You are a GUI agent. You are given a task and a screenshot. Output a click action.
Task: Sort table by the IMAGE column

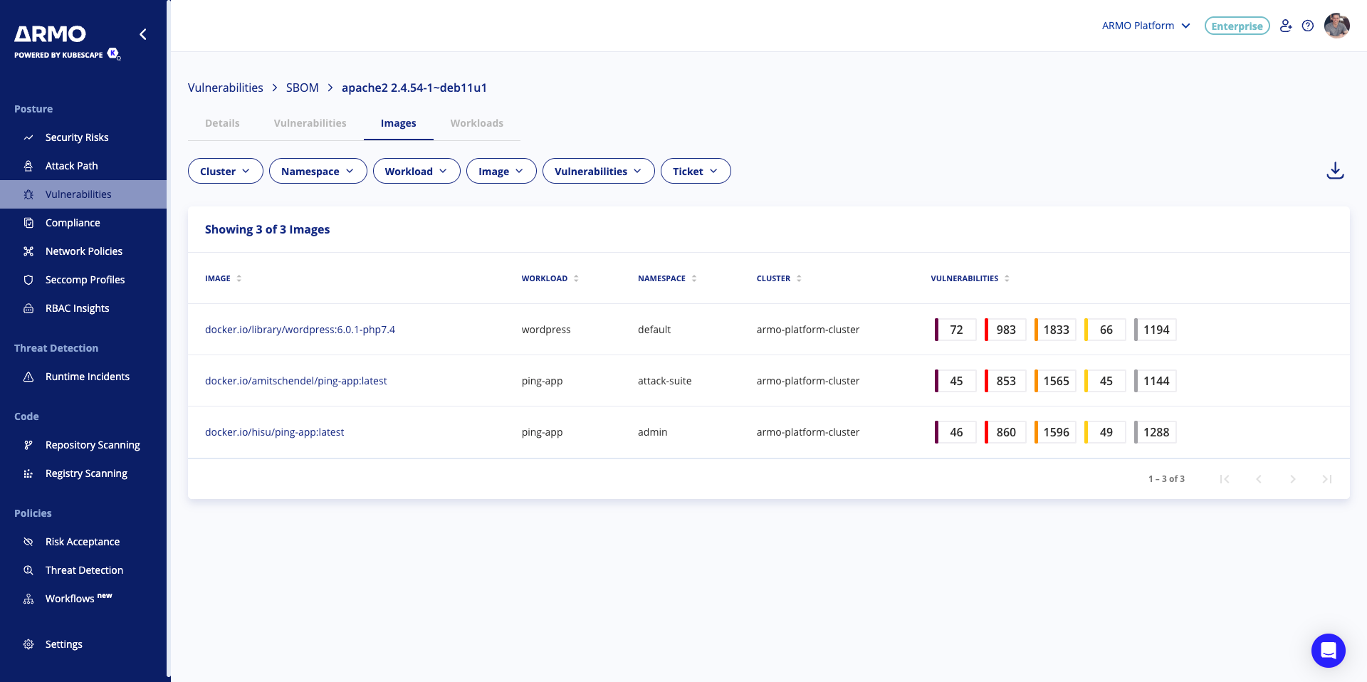224,278
